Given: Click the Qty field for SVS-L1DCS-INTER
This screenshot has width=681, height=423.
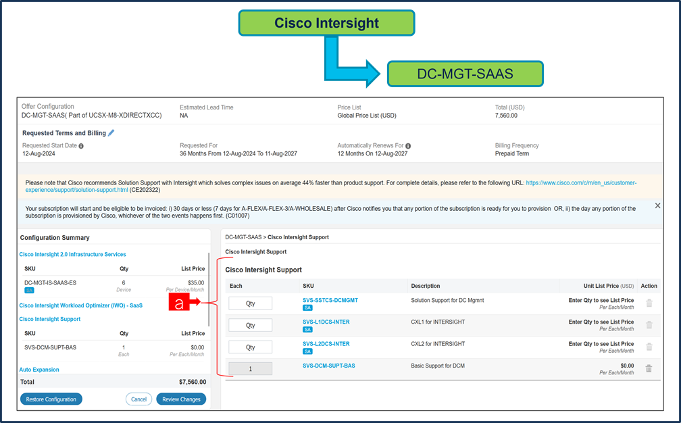Looking at the screenshot, I should pyautogui.click(x=251, y=325).
